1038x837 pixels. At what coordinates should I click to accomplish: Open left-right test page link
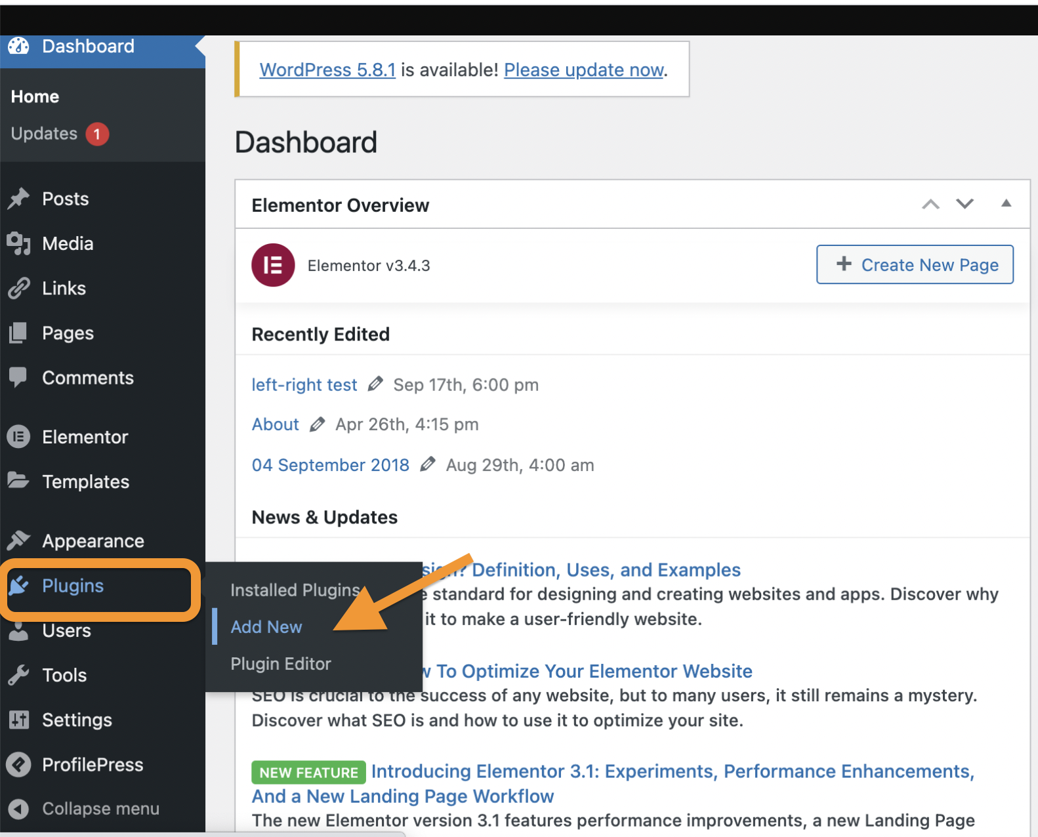[x=304, y=384]
